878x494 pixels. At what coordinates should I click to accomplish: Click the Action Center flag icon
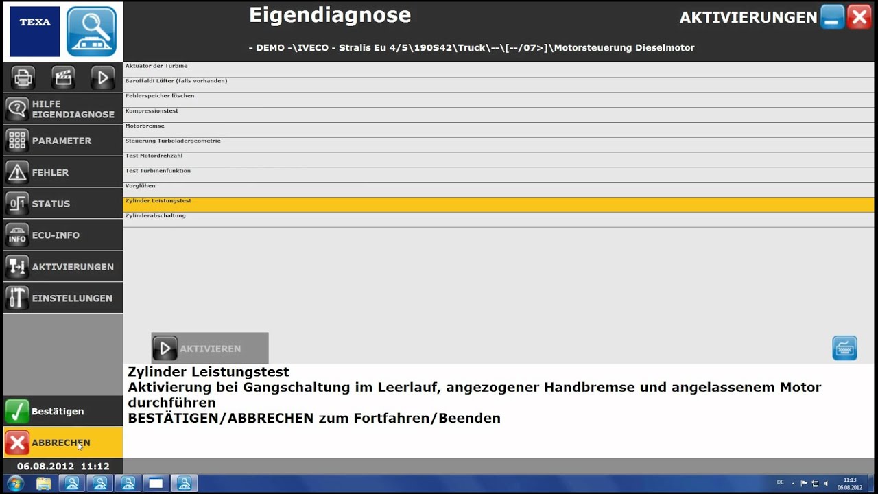[804, 483]
